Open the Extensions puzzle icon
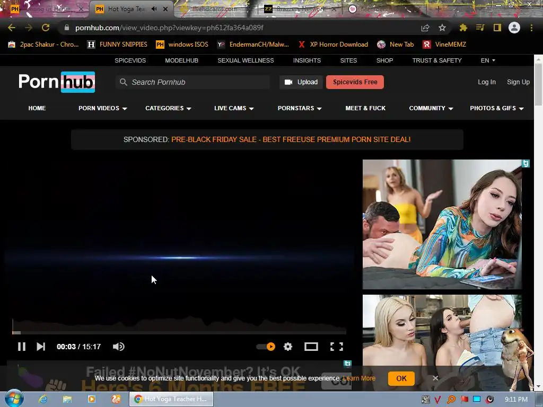 (x=463, y=28)
